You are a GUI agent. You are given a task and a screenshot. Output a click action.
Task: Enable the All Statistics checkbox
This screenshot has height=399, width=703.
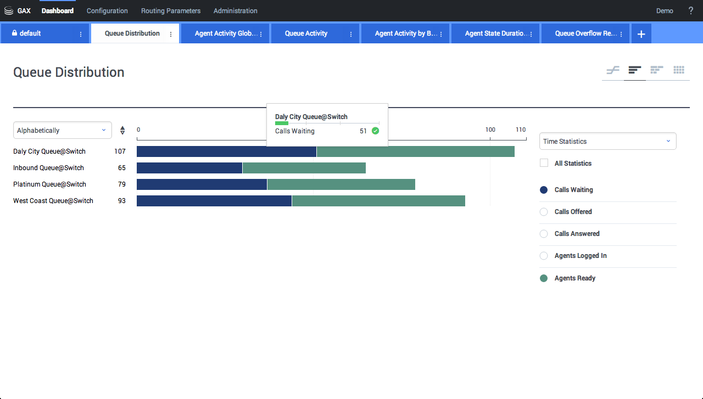(544, 163)
